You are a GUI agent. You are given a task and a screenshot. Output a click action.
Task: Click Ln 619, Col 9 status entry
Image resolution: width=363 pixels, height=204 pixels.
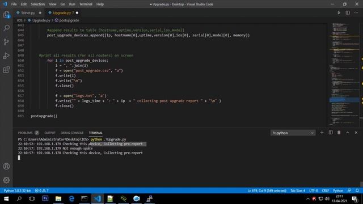[267, 190]
